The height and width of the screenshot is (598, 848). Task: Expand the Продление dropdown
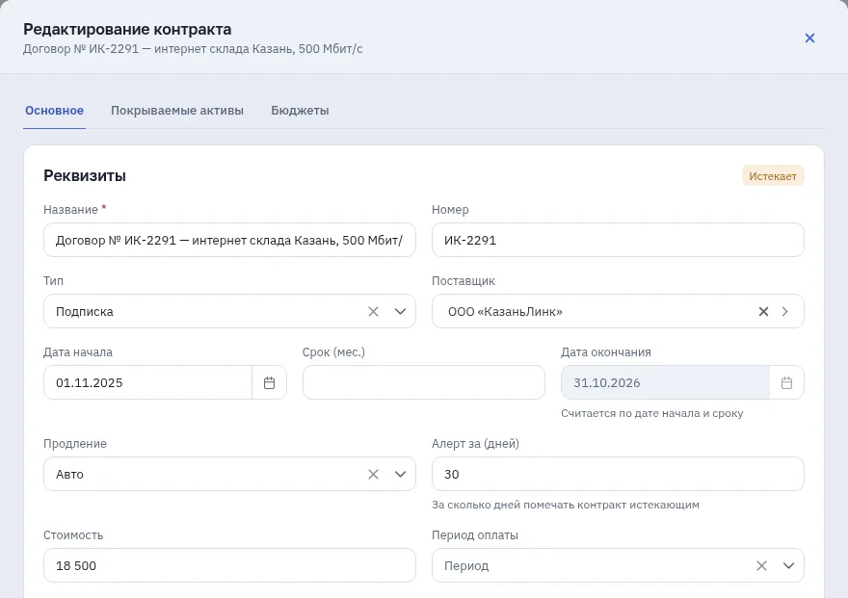(400, 475)
